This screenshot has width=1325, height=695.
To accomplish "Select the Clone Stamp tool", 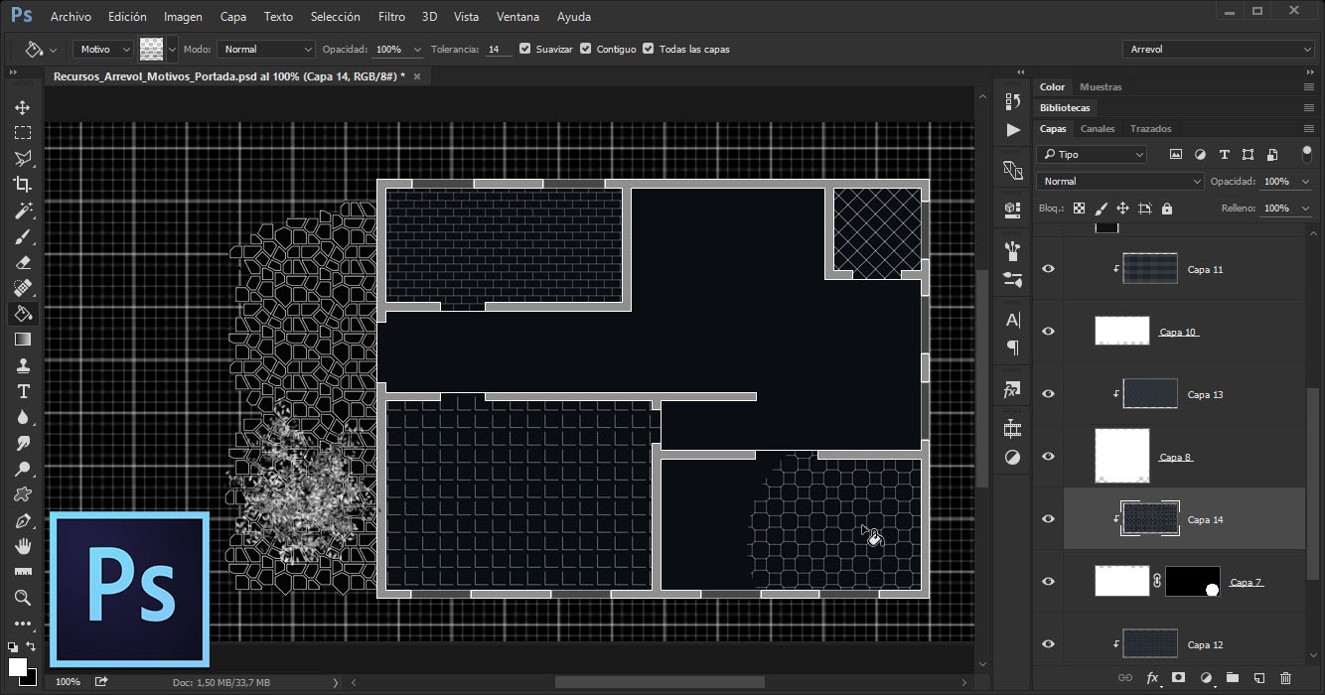I will coord(22,365).
